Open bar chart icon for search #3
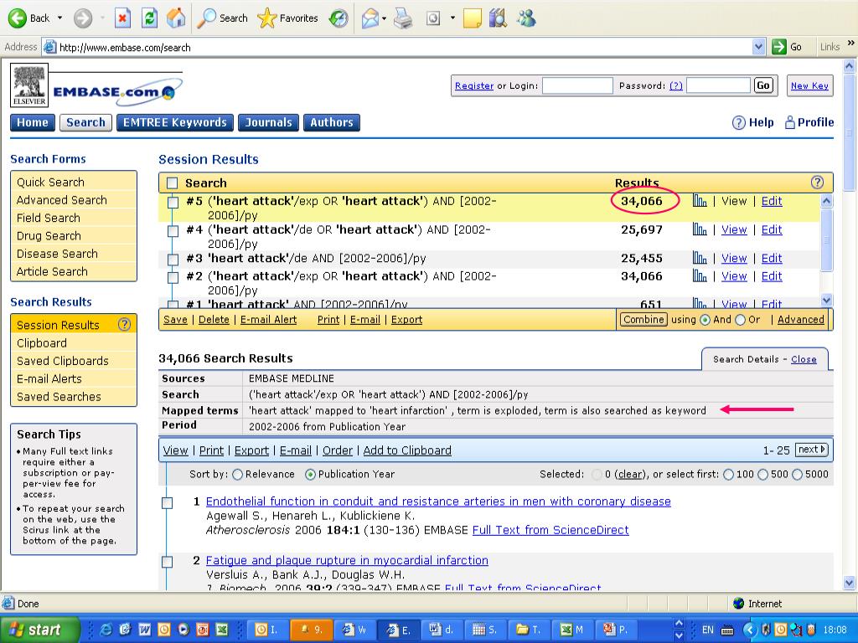The height and width of the screenshot is (643, 858). pyautogui.click(x=700, y=258)
